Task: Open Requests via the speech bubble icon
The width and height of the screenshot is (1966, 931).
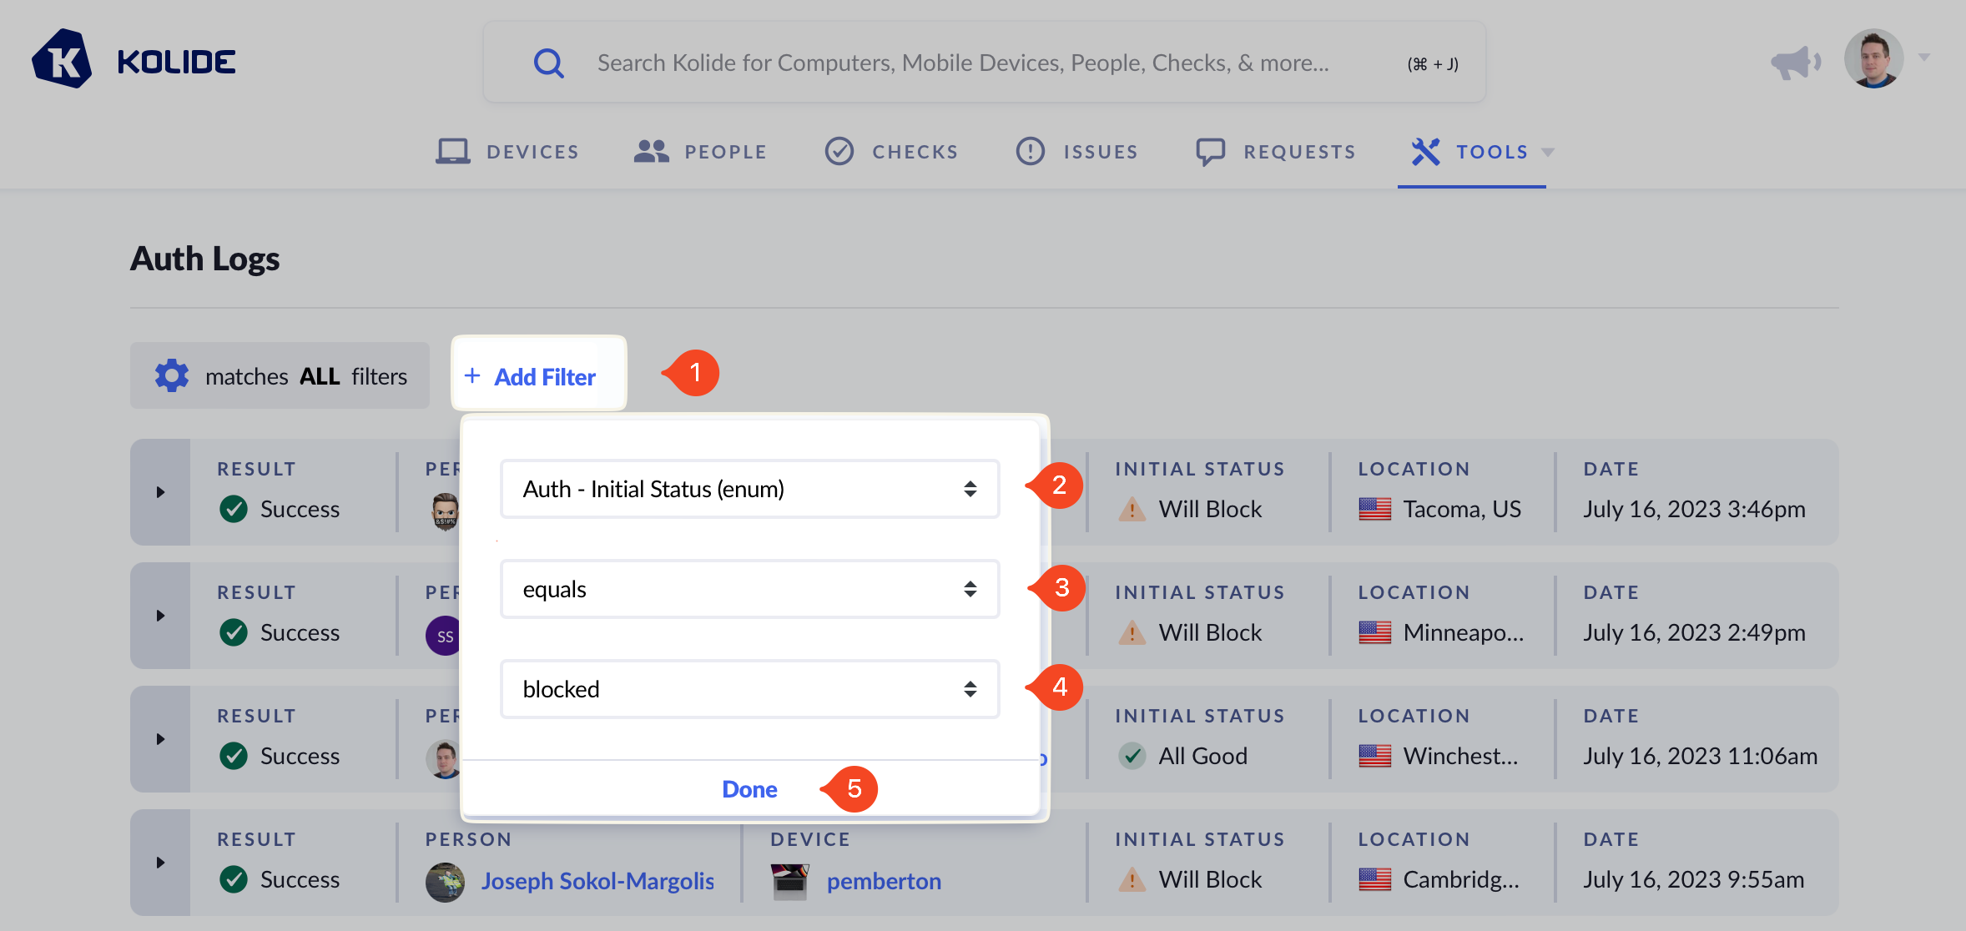Action: click(x=1210, y=151)
